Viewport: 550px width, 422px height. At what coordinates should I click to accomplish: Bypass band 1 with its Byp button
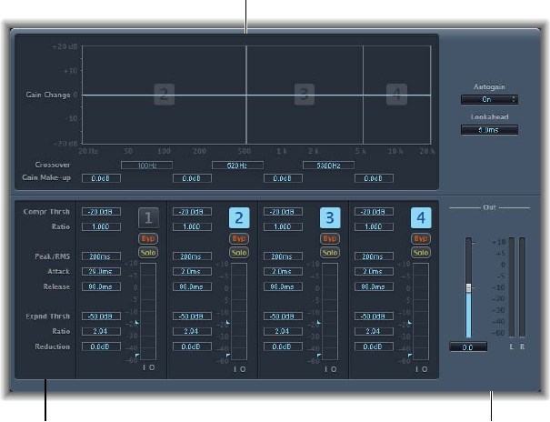148,238
